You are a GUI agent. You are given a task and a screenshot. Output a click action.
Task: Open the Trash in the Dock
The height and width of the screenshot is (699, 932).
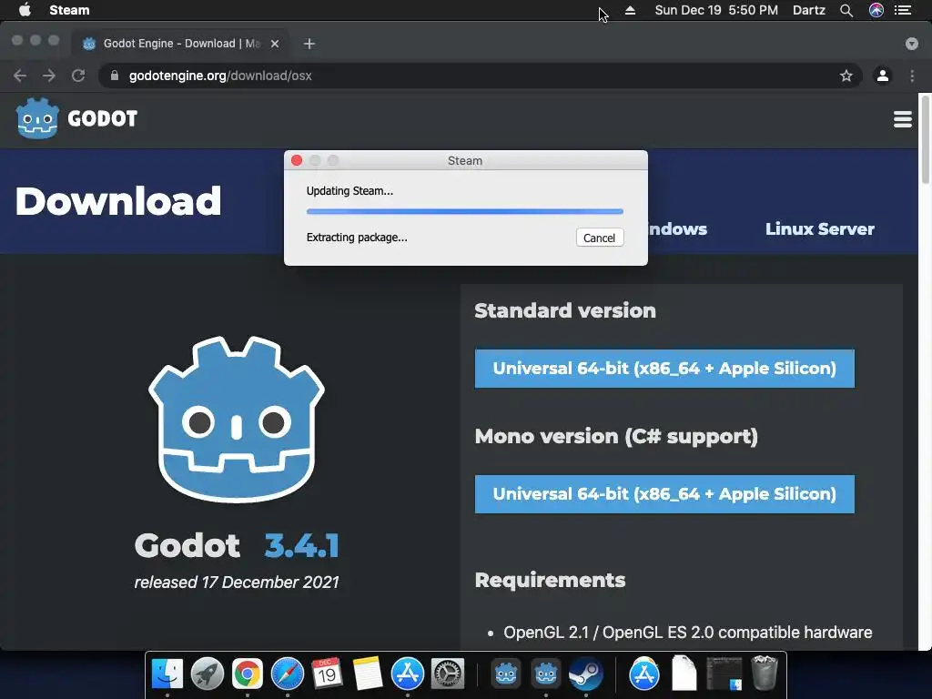(x=765, y=673)
